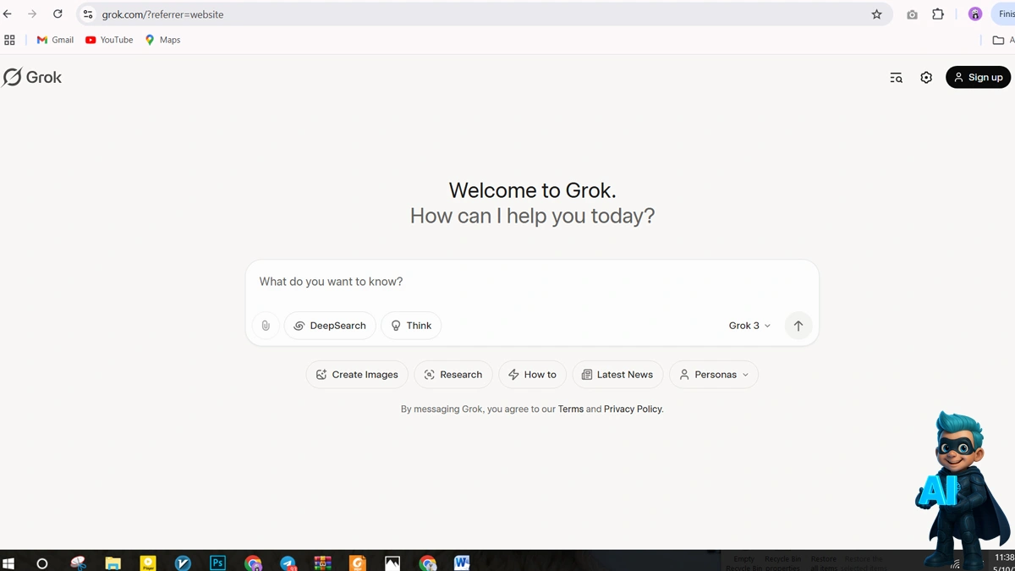This screenshot has height=571, width=1015.
Task: Open Grok settings gear icon
Action: coord(926,78)
